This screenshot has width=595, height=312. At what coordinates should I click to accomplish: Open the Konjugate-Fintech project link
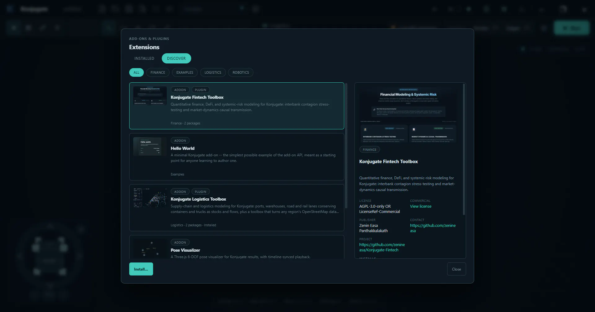point(382,247)
